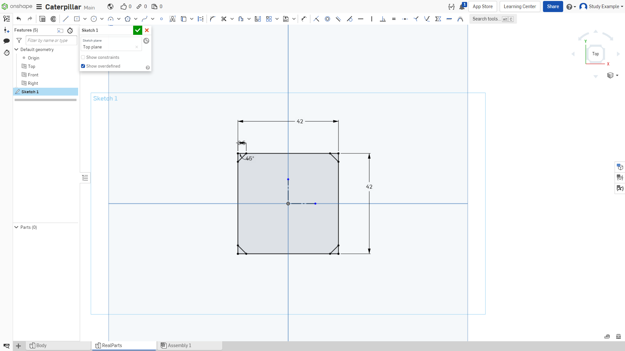Select the Dimension tool
This screenshot has width=625, height=351.
pos(304,19)
